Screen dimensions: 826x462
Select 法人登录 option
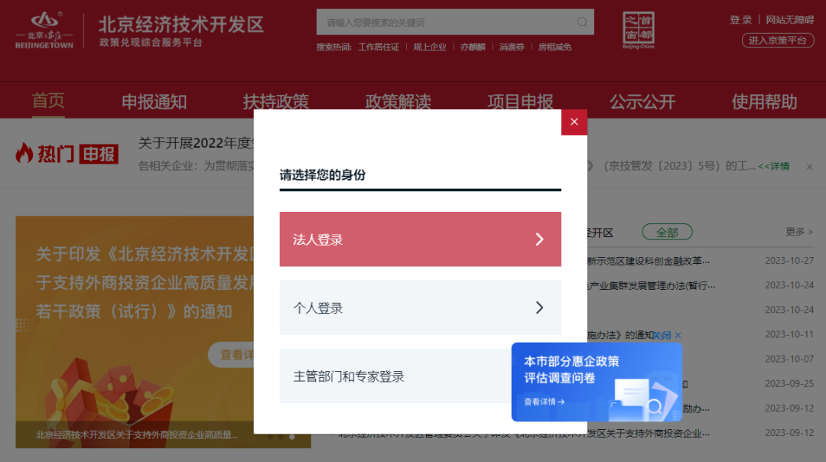pyautogui.click(x=420, y=239)
